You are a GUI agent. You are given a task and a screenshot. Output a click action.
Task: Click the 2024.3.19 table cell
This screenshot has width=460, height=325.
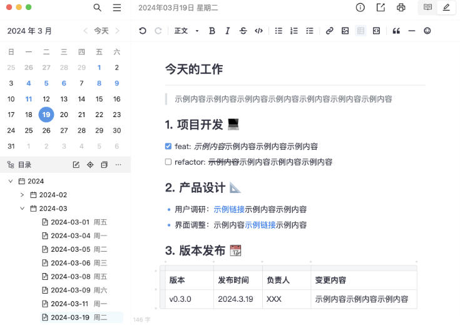pyautogui.click(x=238, y=299)
